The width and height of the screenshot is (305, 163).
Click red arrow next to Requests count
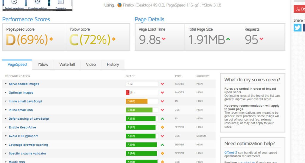261,39
